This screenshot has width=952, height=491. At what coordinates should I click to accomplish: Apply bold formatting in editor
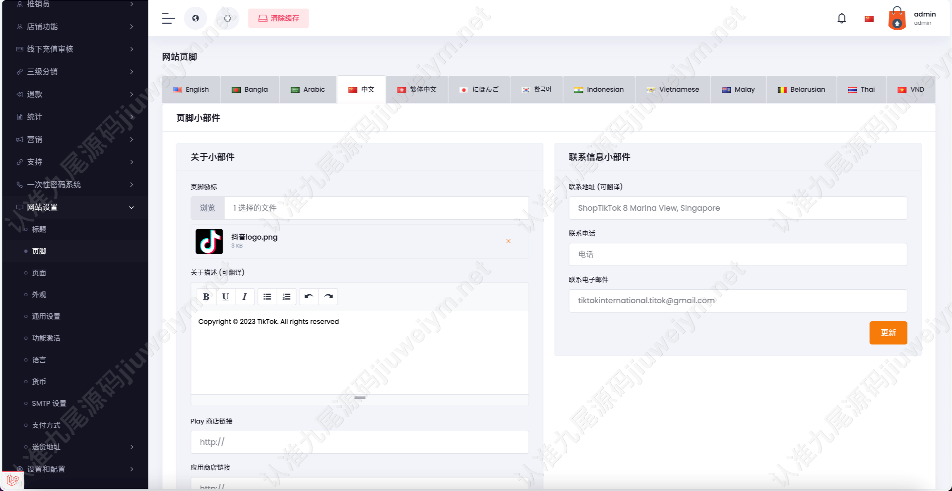(206, 297)
